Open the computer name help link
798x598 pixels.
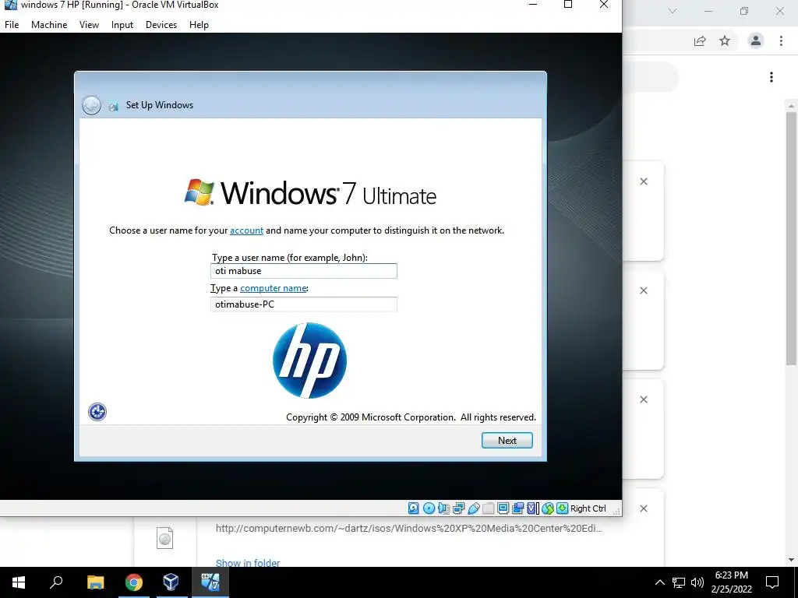pos(274,288)
